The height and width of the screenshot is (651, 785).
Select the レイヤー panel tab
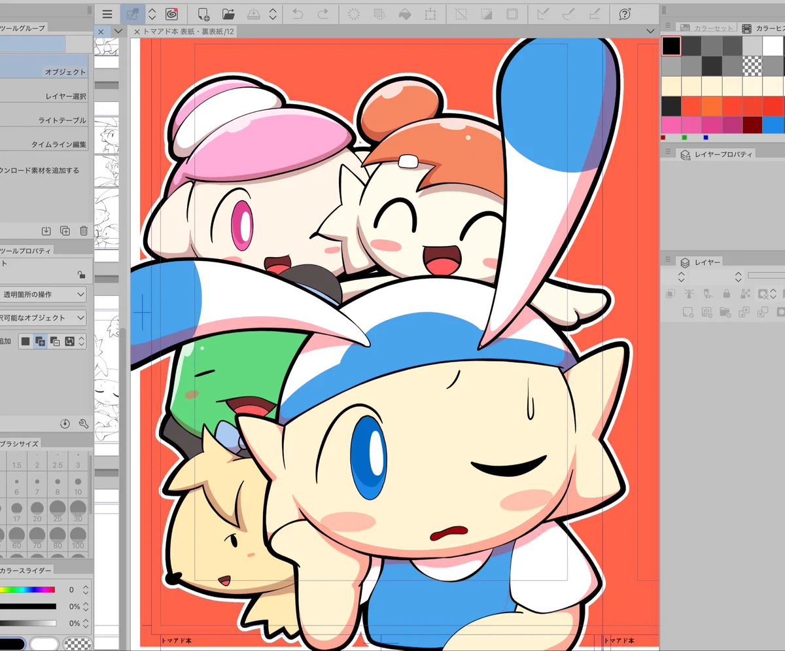(701, 262)
